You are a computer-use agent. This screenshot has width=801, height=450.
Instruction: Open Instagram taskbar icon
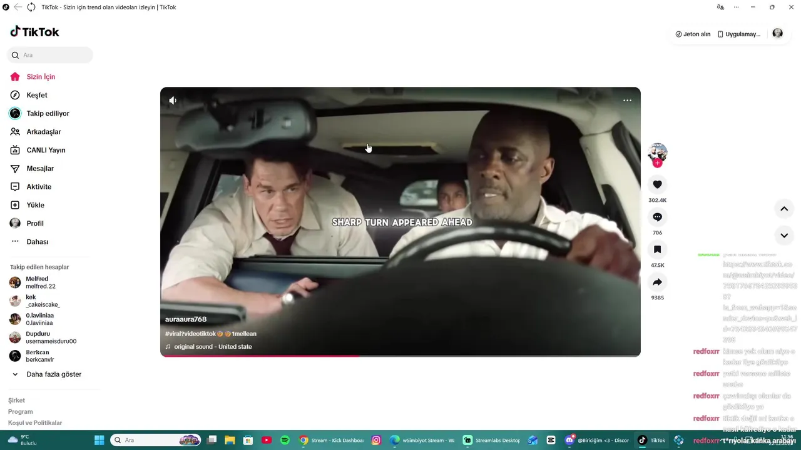[x=376, y=440]
